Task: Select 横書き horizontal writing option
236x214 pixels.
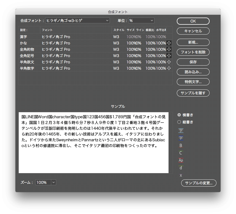Action: (x=185, y=115)
